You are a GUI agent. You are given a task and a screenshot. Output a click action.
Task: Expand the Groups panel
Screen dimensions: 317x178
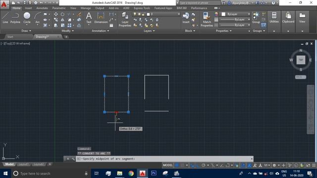click(x=259, y=31)
